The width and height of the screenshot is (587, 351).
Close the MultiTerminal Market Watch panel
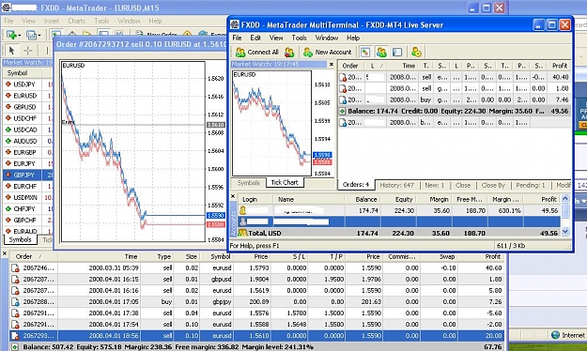(331, 65)
